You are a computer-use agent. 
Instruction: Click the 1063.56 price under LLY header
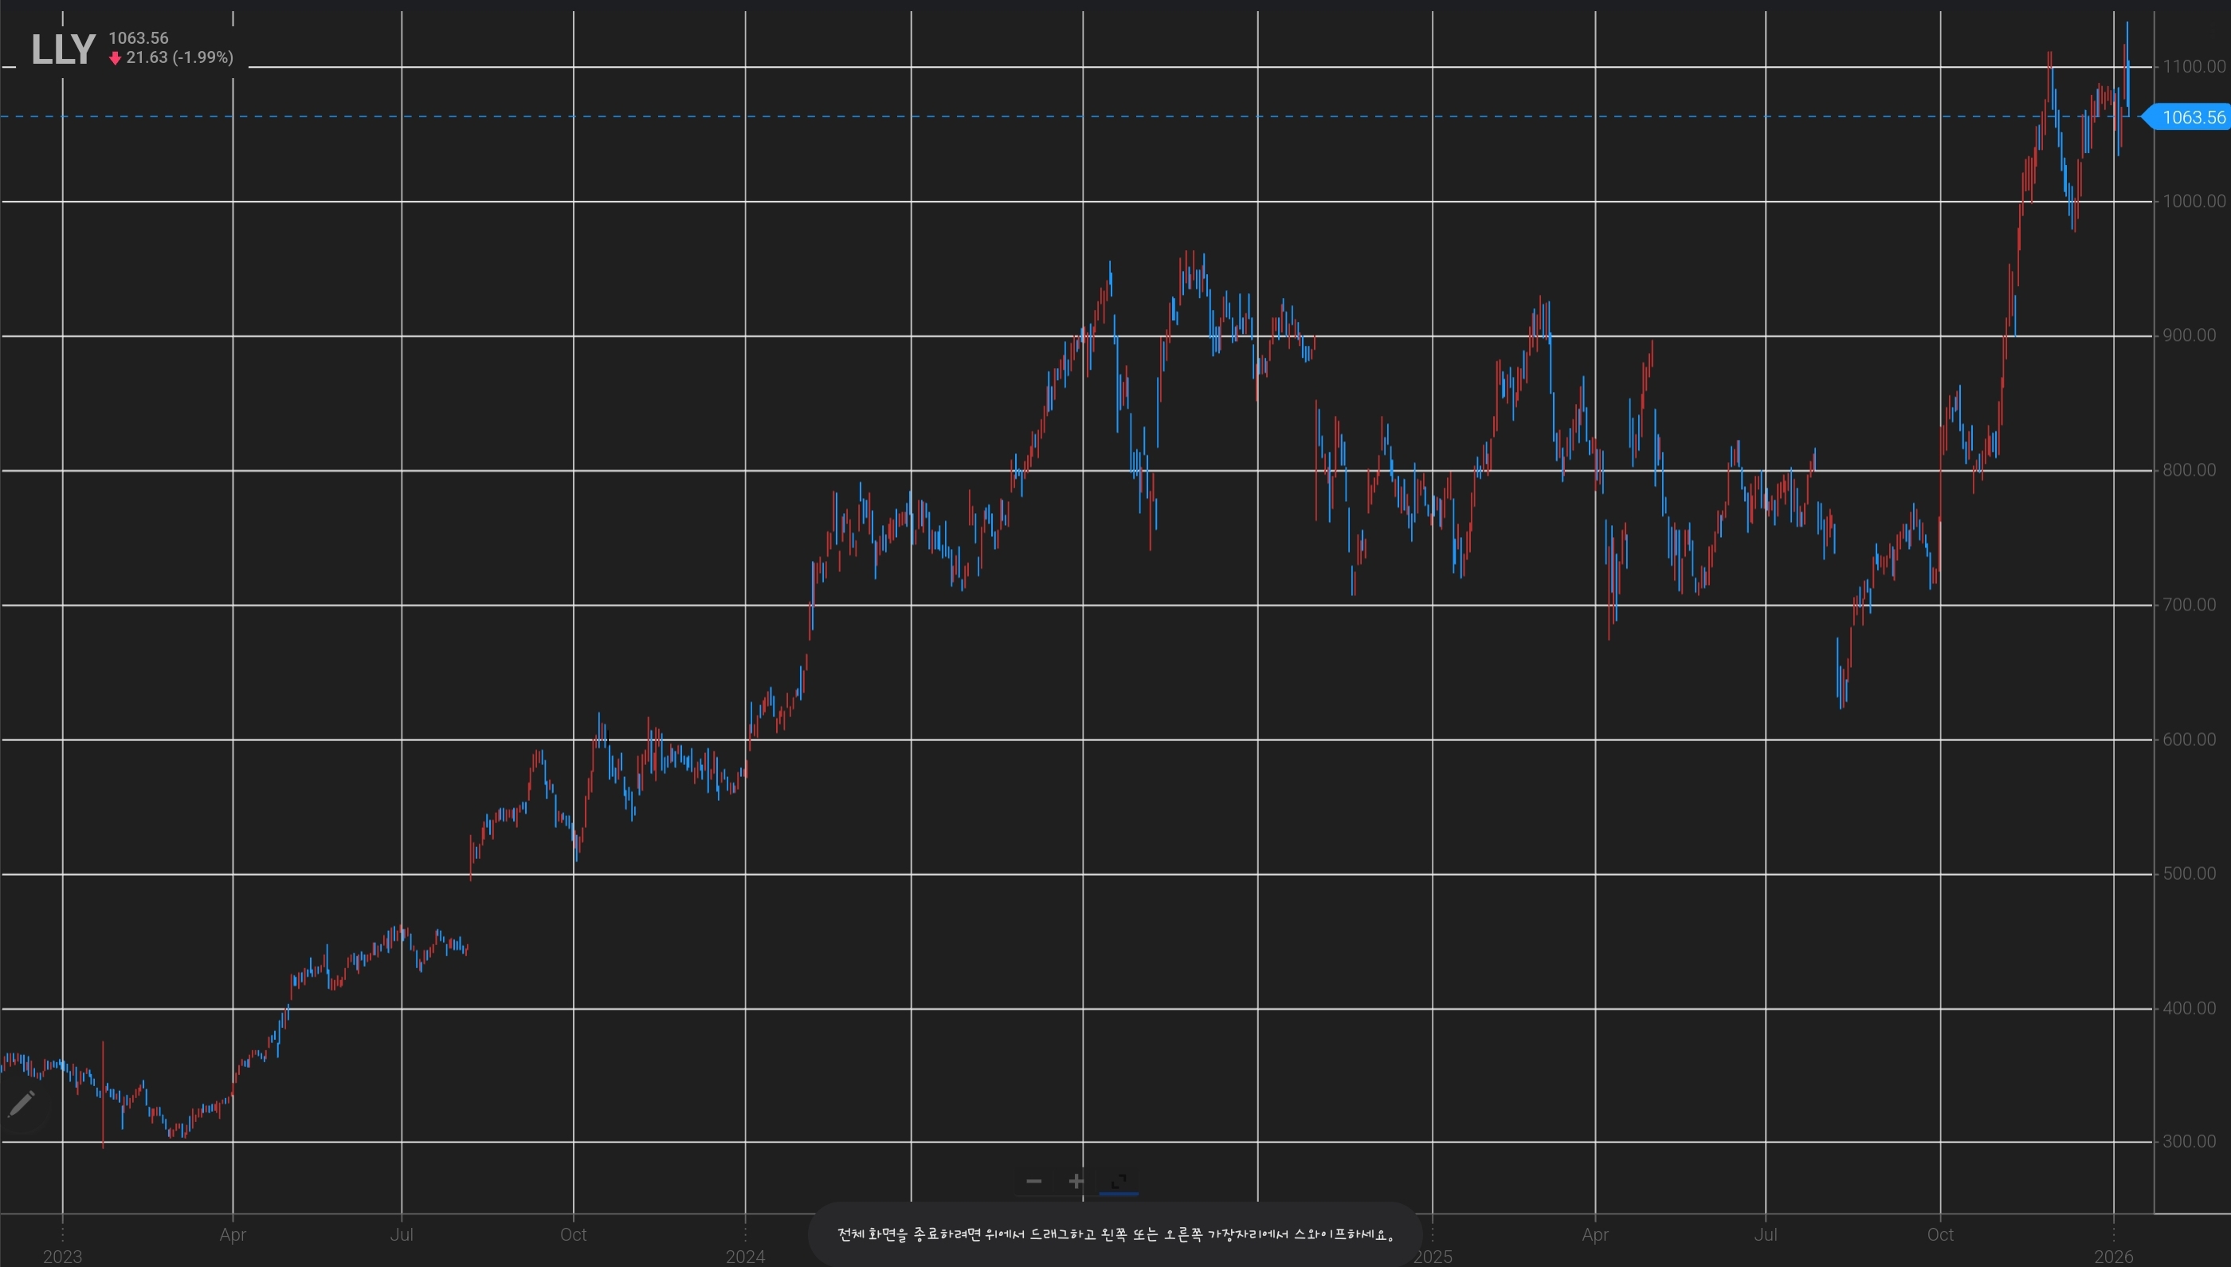[139, 38]
